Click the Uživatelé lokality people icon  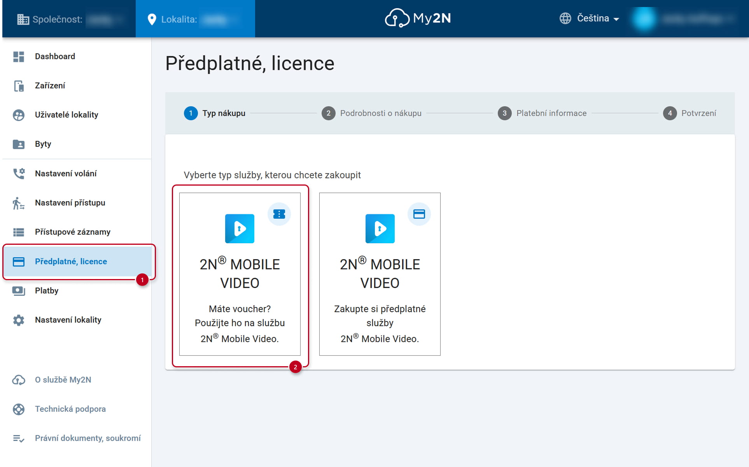tap(19, 115)
